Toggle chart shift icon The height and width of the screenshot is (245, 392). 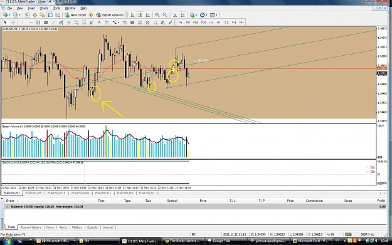click(183, 15)
